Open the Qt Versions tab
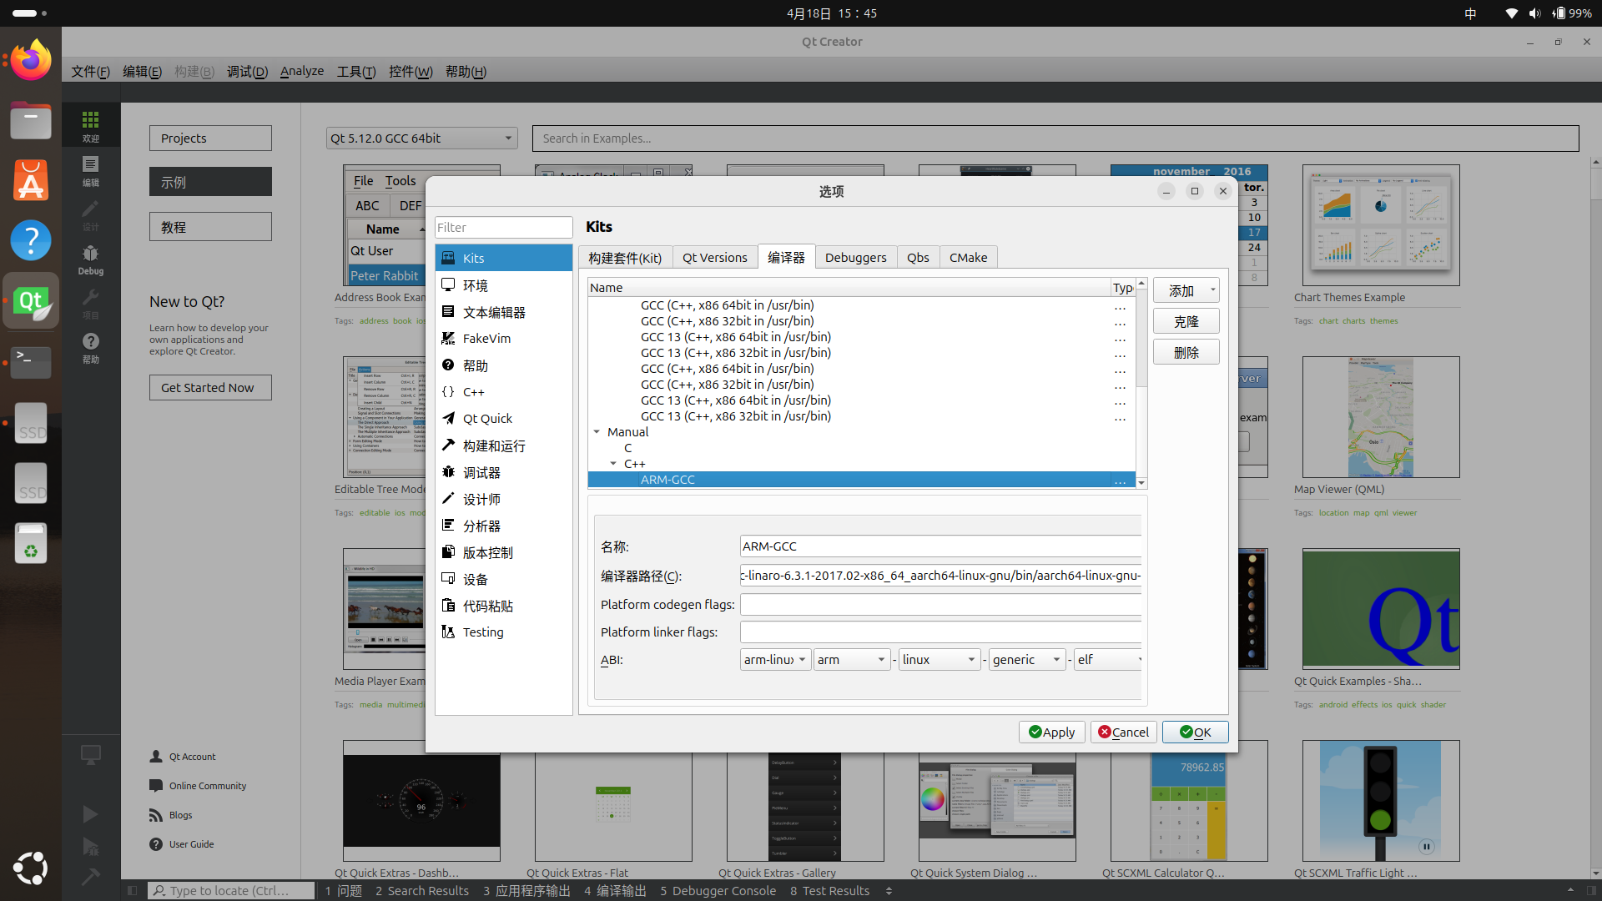Screen dimensions: 1602x901 (714, 258)
